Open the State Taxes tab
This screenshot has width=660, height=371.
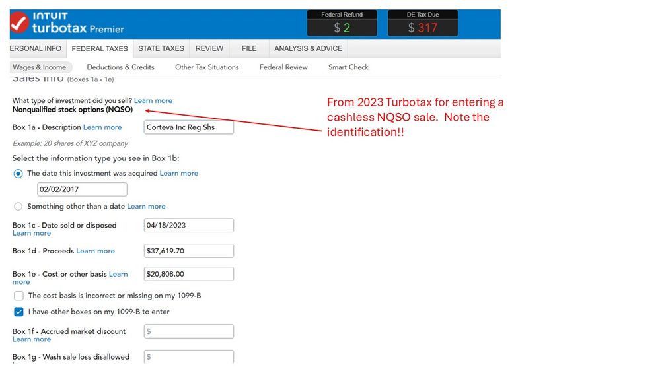161,48
